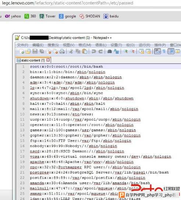Viewport: 181px width, 200px height.
Task: Open the Tower bookmark
Action: coord(47,16)
